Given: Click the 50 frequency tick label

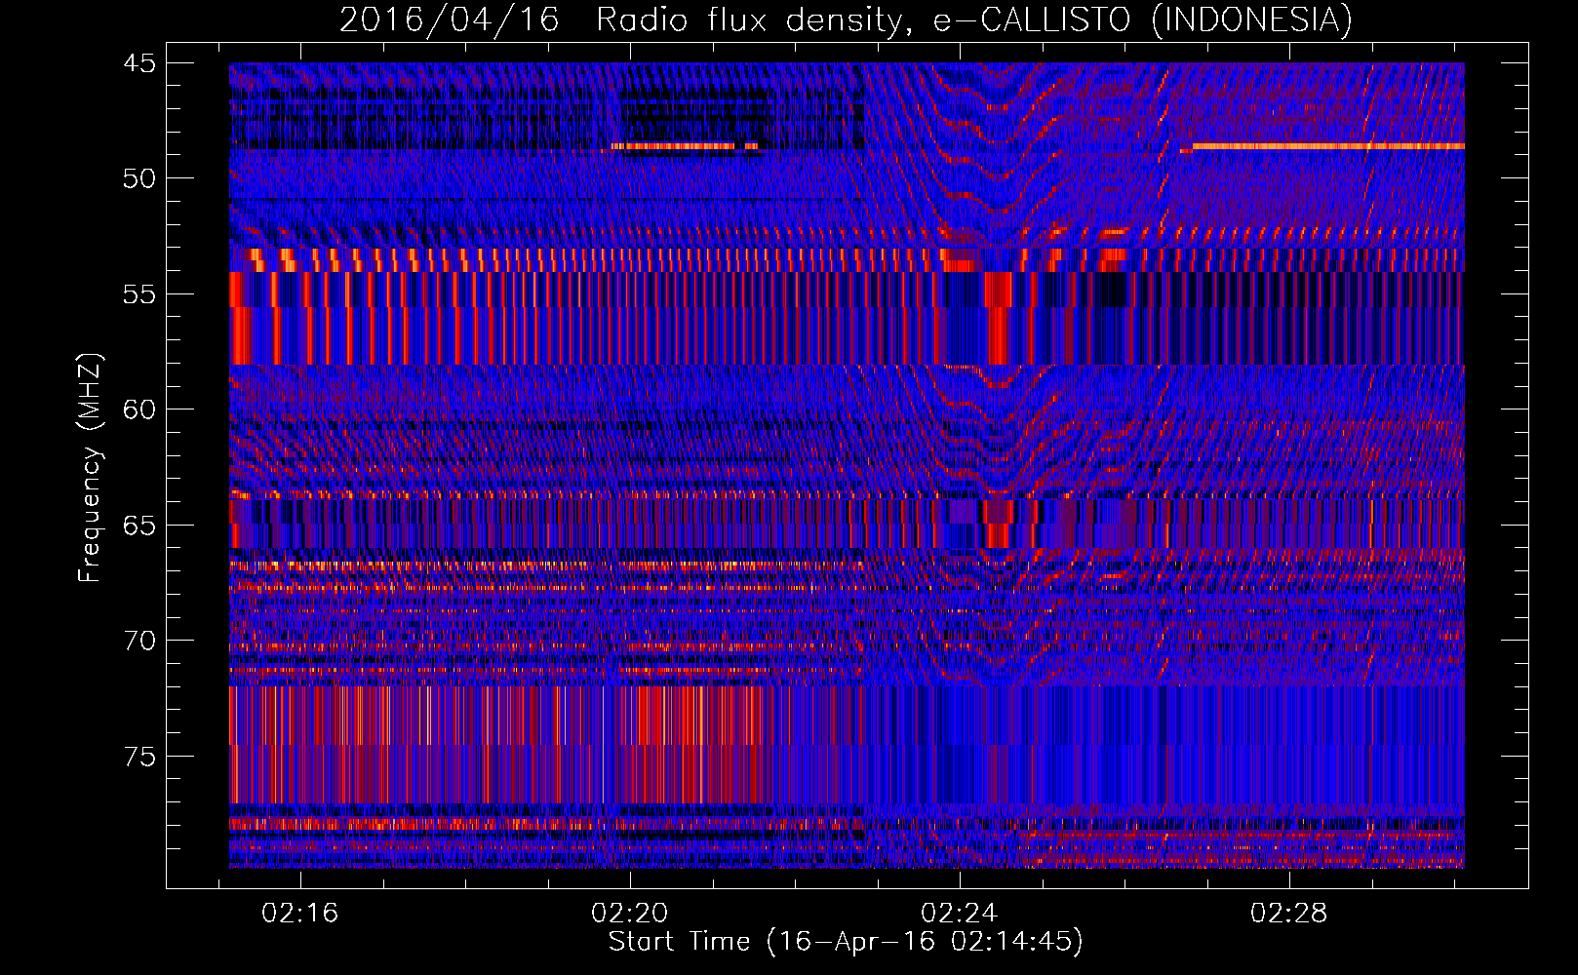Looking at the screenshot, I should 139,178.
